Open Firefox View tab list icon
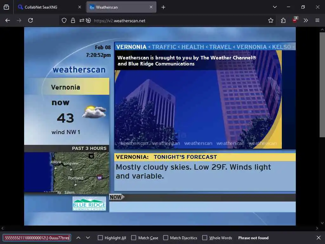Viewport: 325px width, 244px height. coord(6,7)
